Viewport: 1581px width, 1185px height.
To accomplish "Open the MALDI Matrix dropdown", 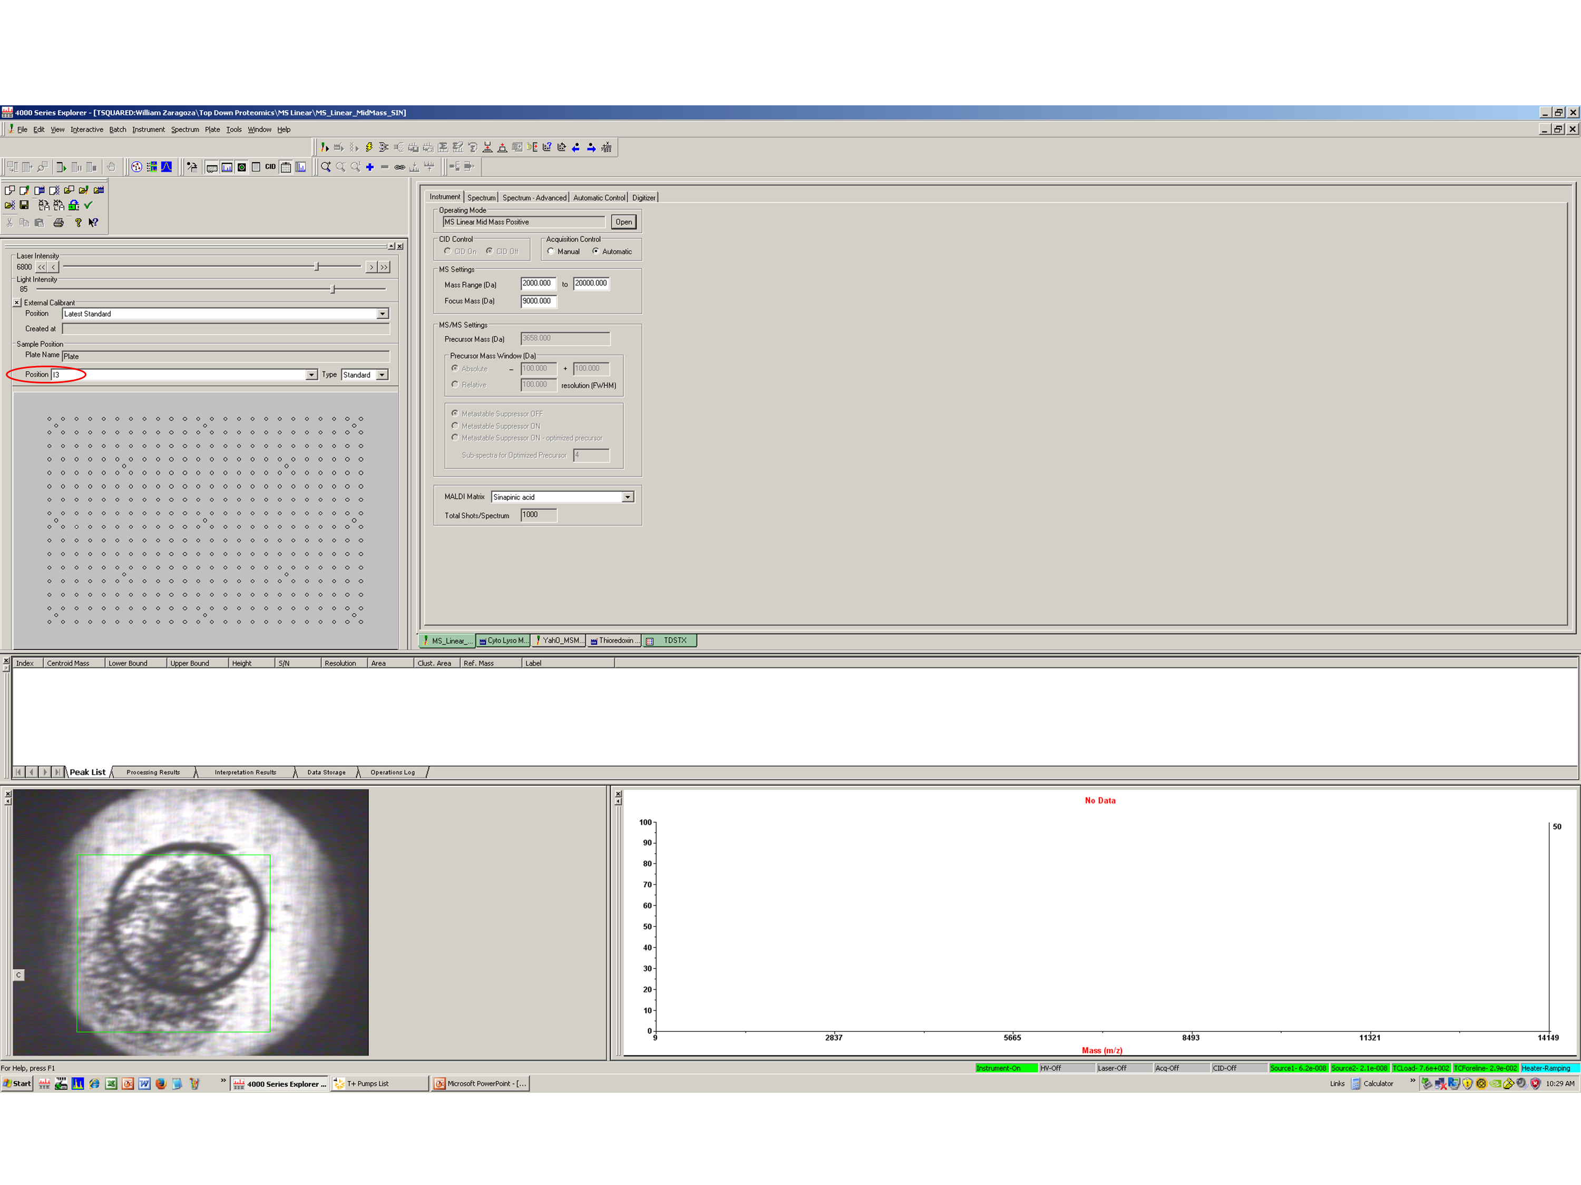I will 628,497.
